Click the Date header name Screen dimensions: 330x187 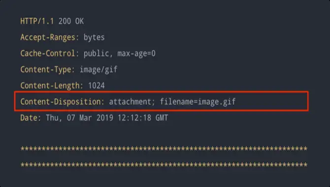click(29, 118)
